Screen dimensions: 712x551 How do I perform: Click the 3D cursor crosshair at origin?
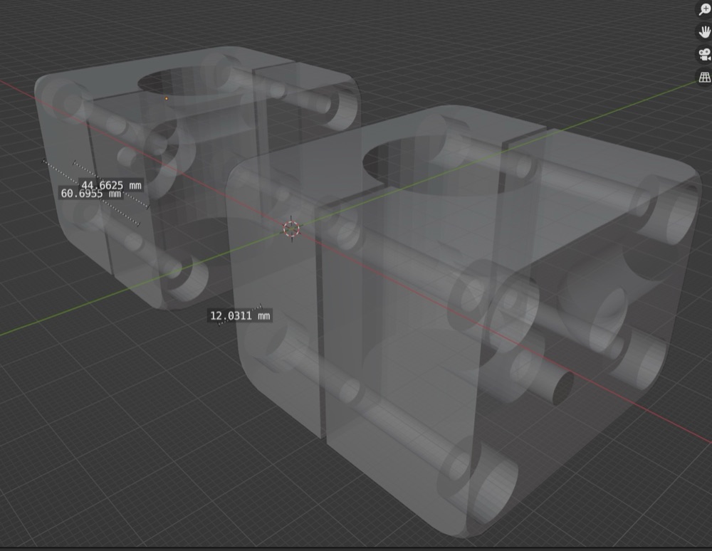291,229
